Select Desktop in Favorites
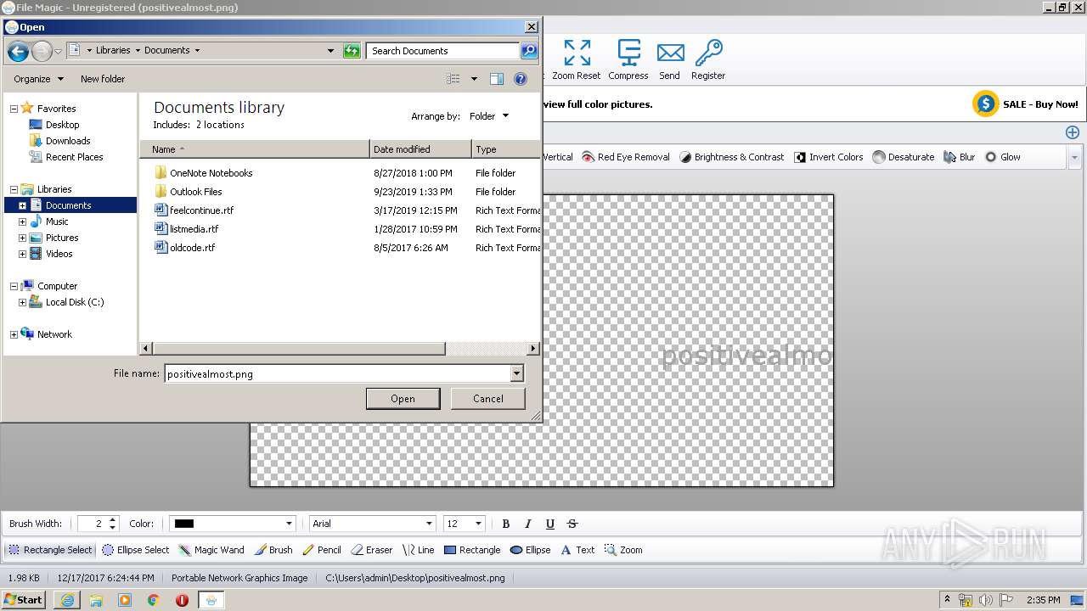The height and width of the screenshot is (611, 1087). click(62, 125)
